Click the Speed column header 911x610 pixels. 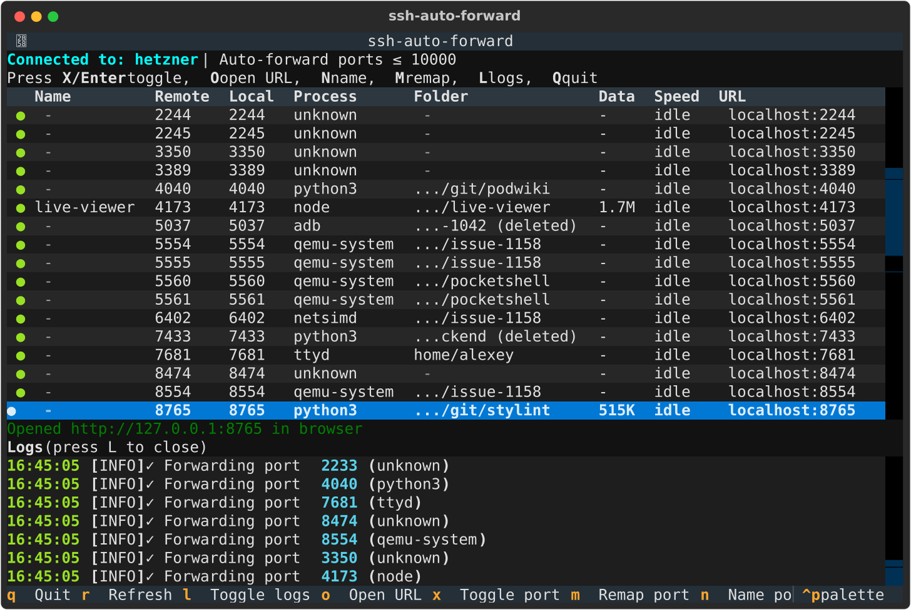(x=676, y=97)
